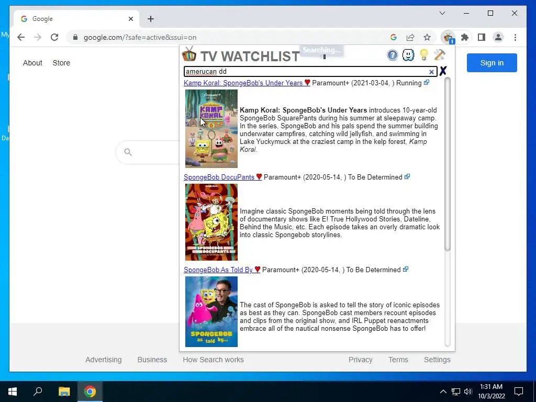This screenshot has height=402, width=536.
Task: Show hidden tray icons chevron
Action: point(443,392)
